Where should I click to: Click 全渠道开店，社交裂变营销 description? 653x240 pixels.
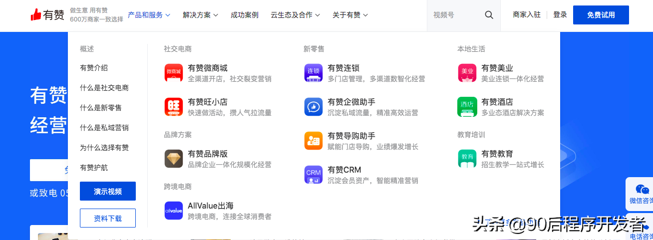pos(230,79)
